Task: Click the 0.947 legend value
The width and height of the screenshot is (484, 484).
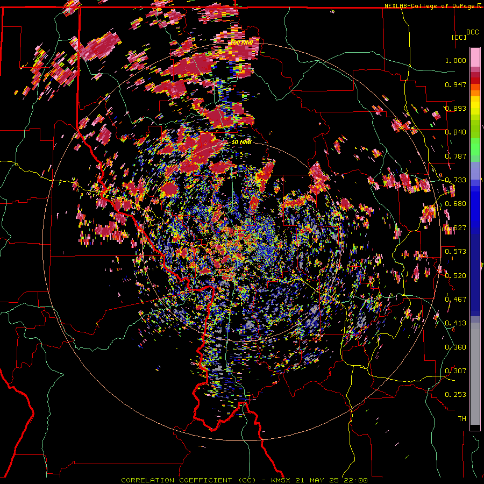Action: tap(455, 84)
